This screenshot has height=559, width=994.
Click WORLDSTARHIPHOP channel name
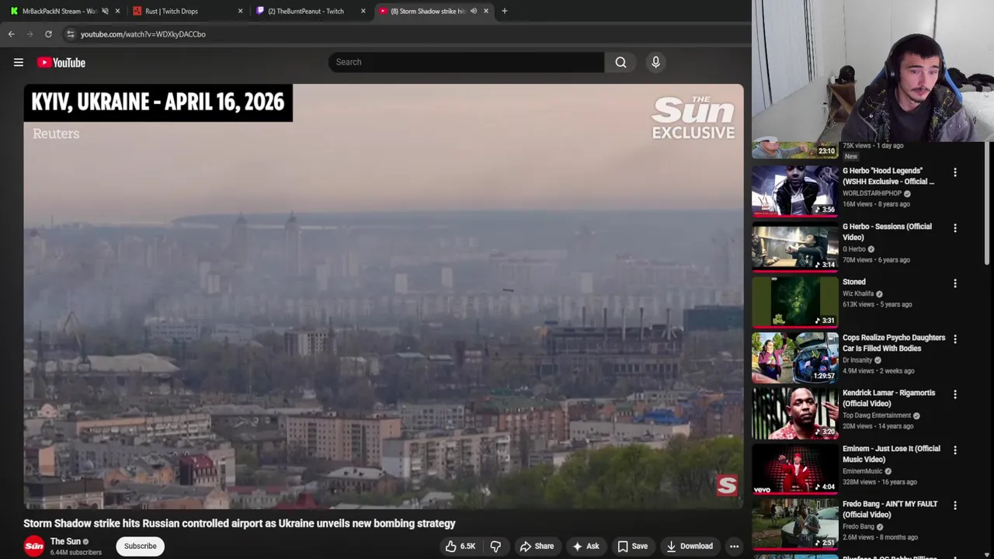(x=872, y=193)
